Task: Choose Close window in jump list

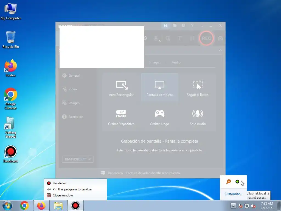Action: coord(75,195)
